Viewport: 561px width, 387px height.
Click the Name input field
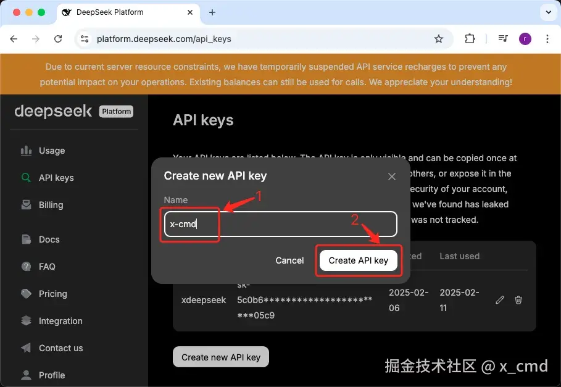point(280,224)
